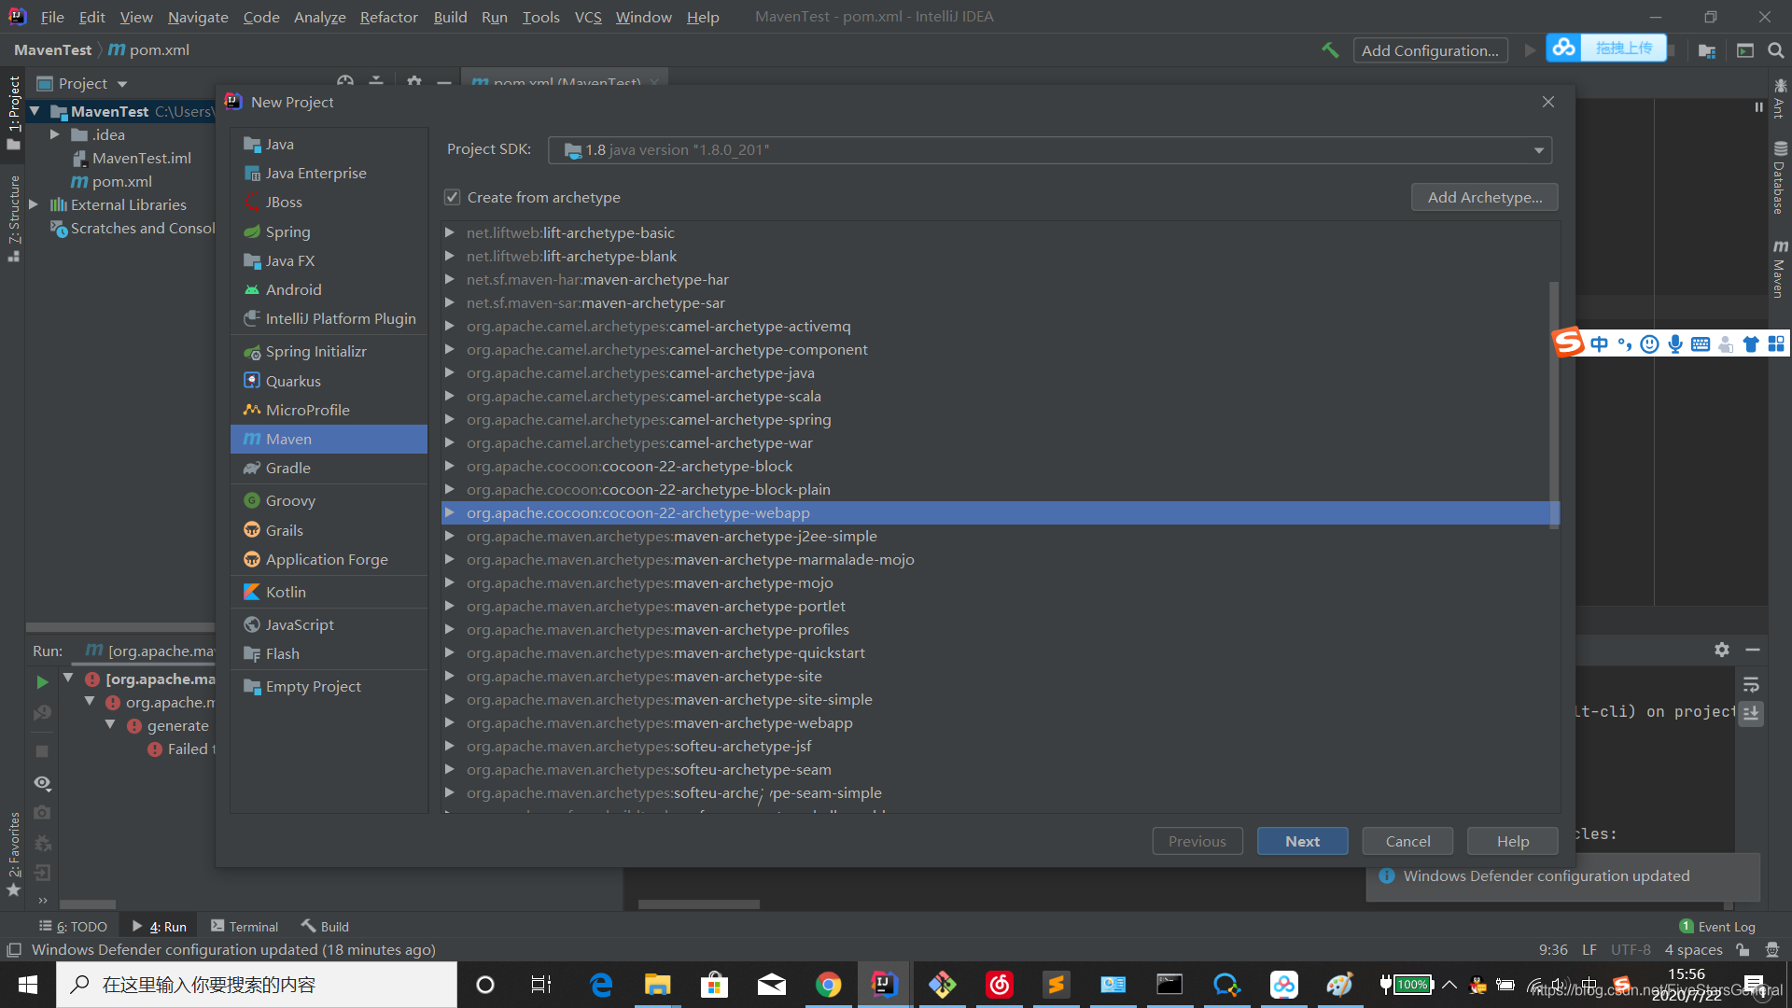Screen dimensions: 1792x1008
Task: Select the Gradle project type
Action: click(x=287, y=469)
